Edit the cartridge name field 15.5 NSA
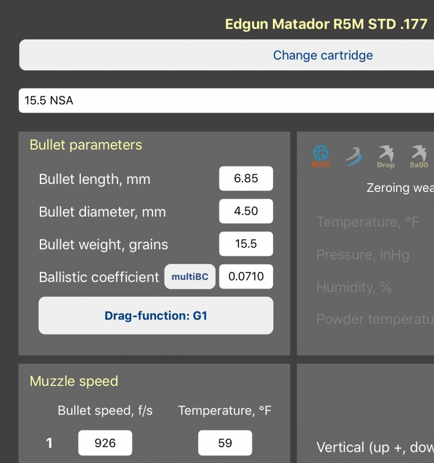The height and width of the screenshot is (463, 434). coord(226,100)
